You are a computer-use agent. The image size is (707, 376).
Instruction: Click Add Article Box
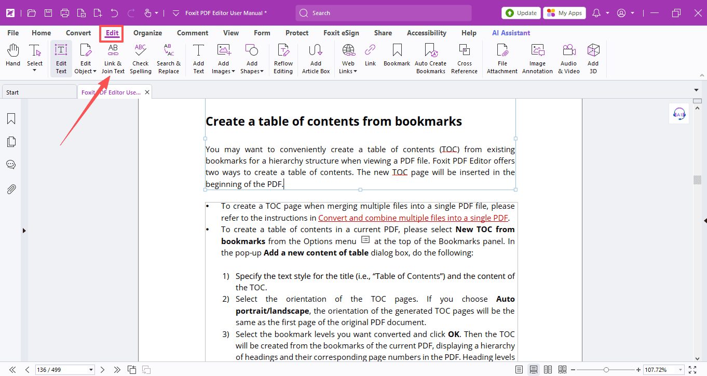316,59
